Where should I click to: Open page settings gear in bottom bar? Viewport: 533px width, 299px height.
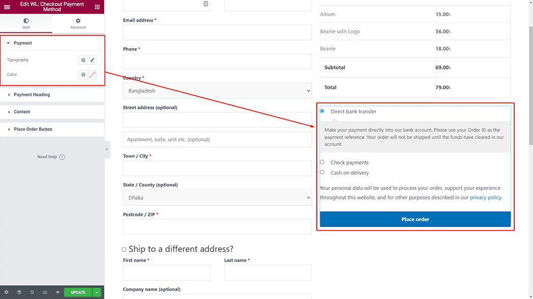(x=6, y=292)
